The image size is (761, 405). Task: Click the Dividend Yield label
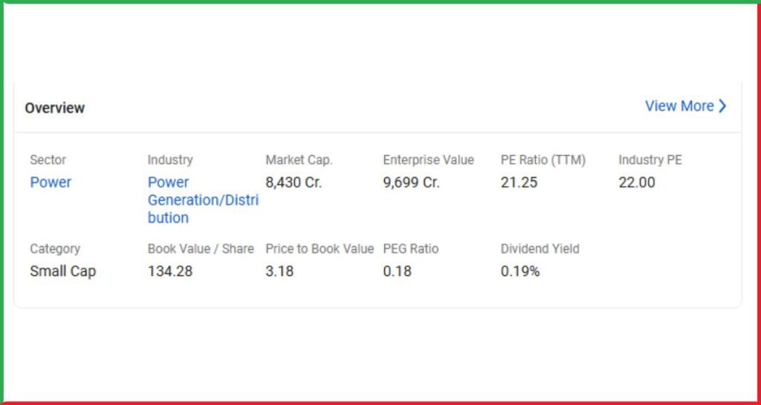[x=540, y=249]
